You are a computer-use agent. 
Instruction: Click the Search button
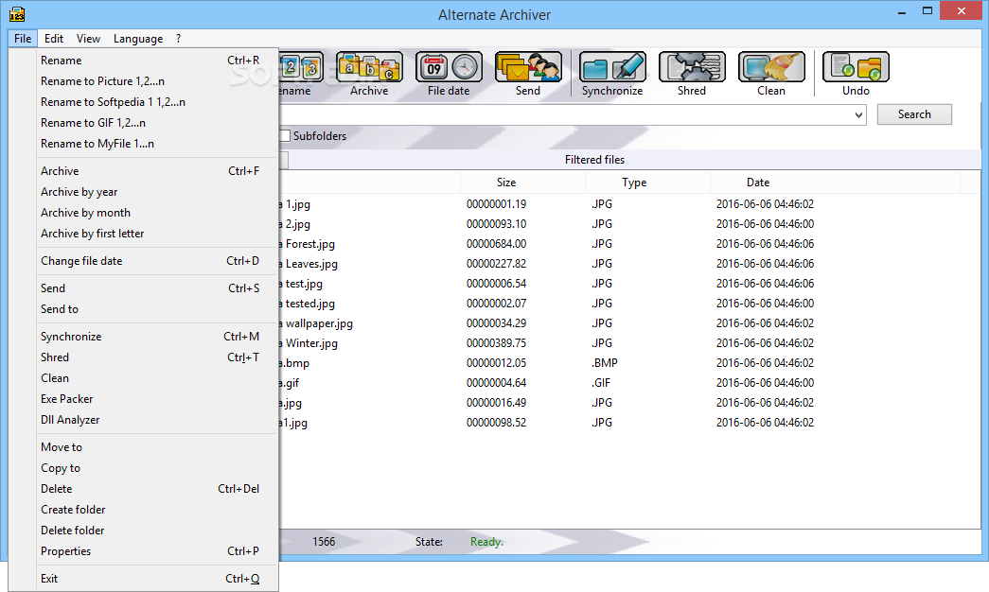[x=914, y=114]
